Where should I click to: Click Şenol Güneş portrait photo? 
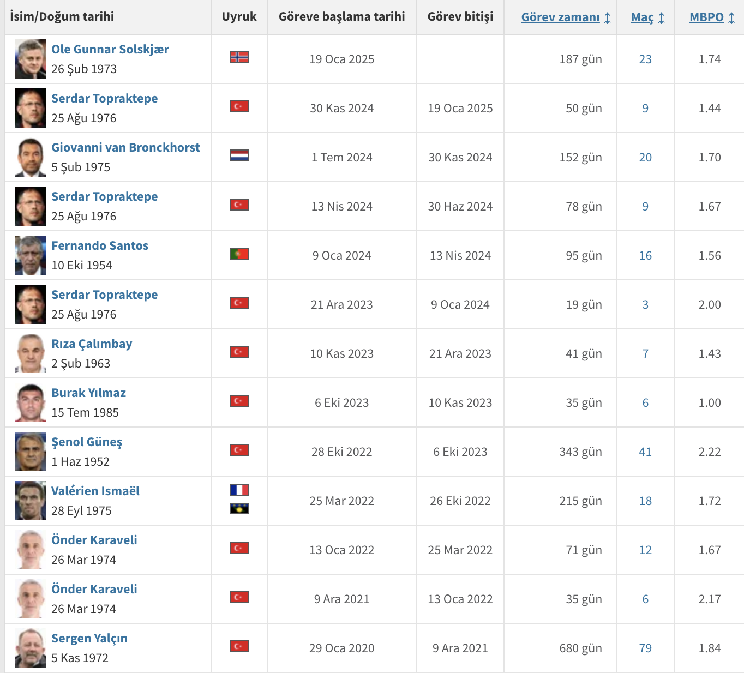point(31,452)
